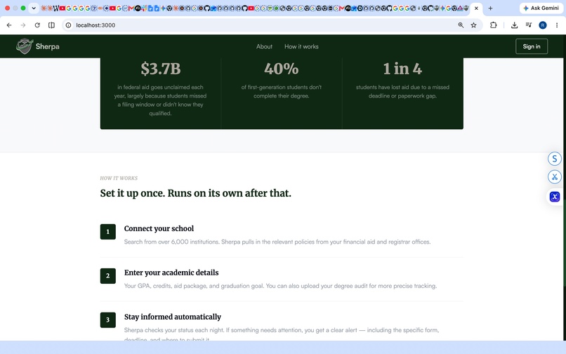This screenshot has width=566, height=354.
Task: Click Sherpa checks your status description
Action: pos(282,334)
